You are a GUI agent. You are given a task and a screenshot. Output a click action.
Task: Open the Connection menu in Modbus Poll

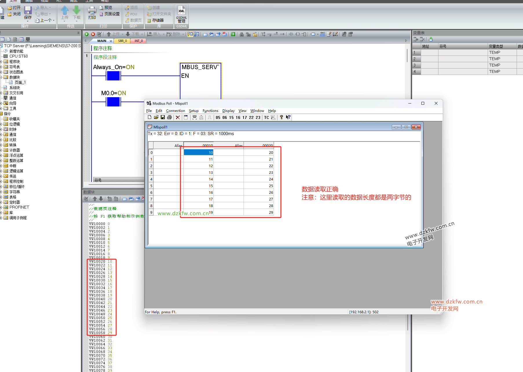(175, 111)
